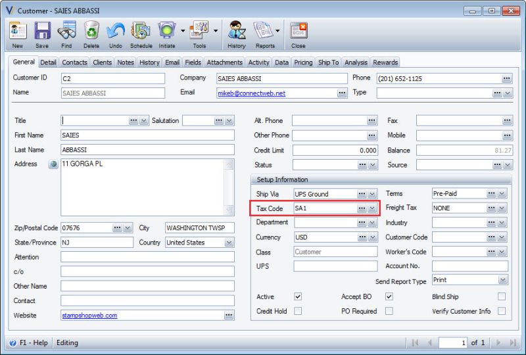Click the F1 - Help label
Image resolution: width=526 pixels, height=355 pixels.
[x=34, y=343]
